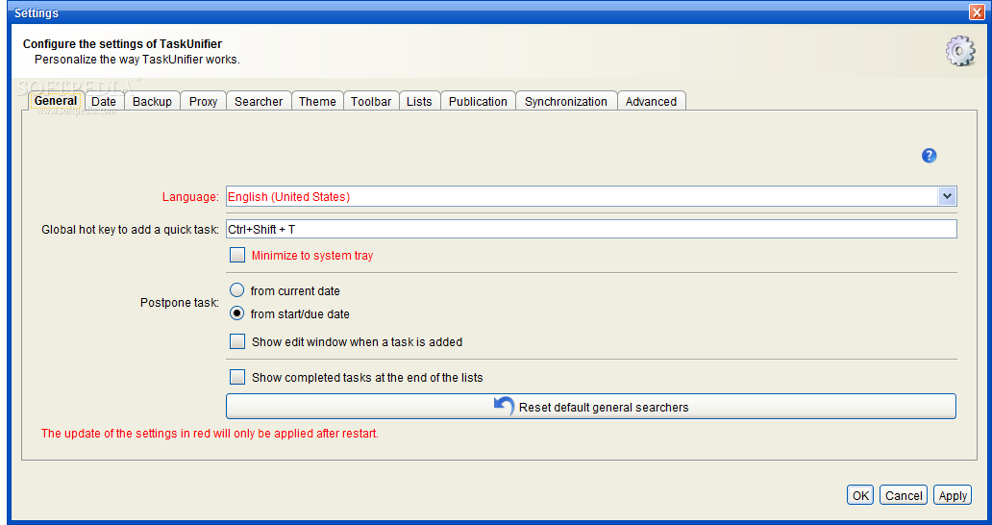Click 'Configure the settings of TaskUnifier' heading
Screen dimensions: 992x525
point(123,43)
